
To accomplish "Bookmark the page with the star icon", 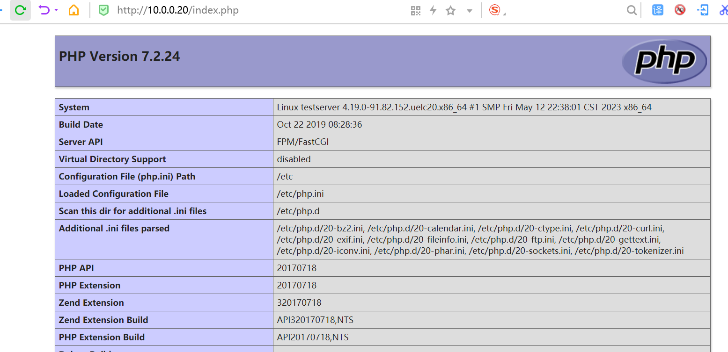I will click(450, 10).
